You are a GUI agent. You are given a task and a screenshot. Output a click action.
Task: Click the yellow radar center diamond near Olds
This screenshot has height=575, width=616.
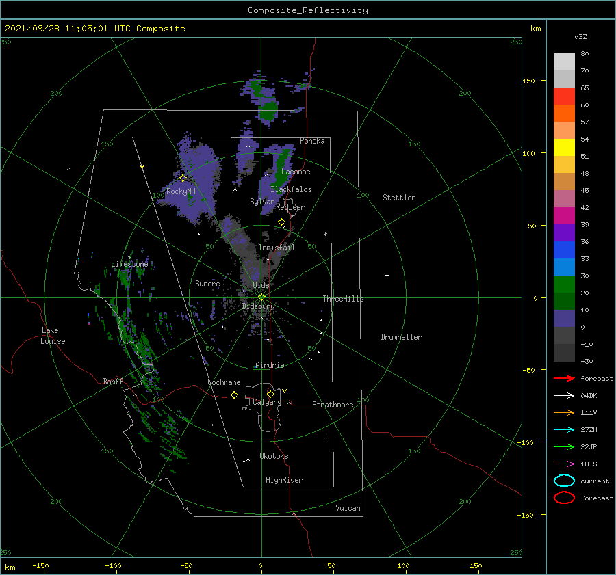click(x=261, y=297)
